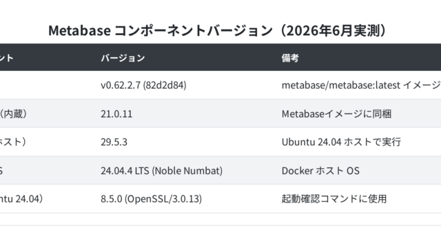
Task: Click the (内蔵) component cell
Action: coord(13,114)
